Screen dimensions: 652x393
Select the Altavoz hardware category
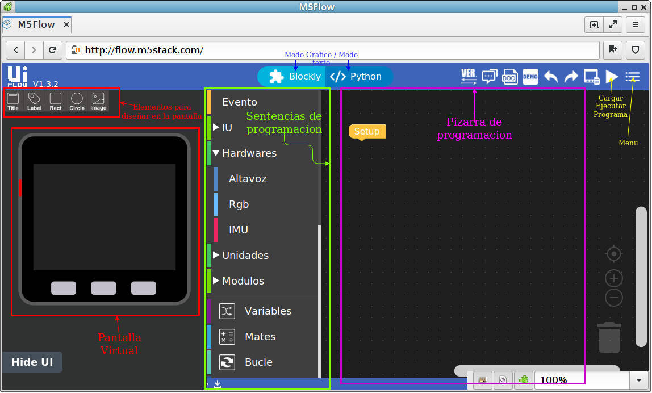266,179
